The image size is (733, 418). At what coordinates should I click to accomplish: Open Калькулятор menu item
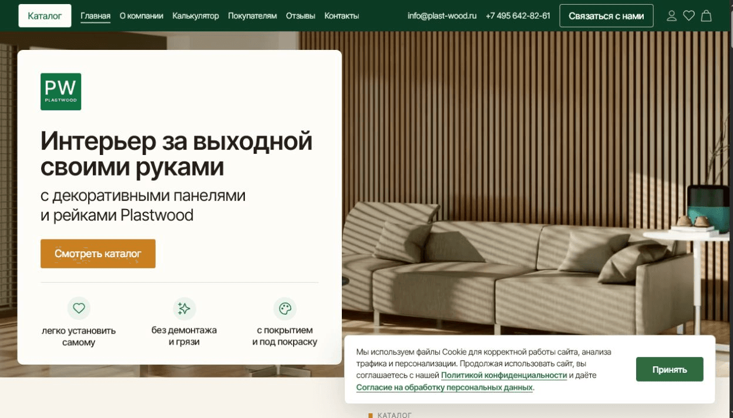coord(196,16)
